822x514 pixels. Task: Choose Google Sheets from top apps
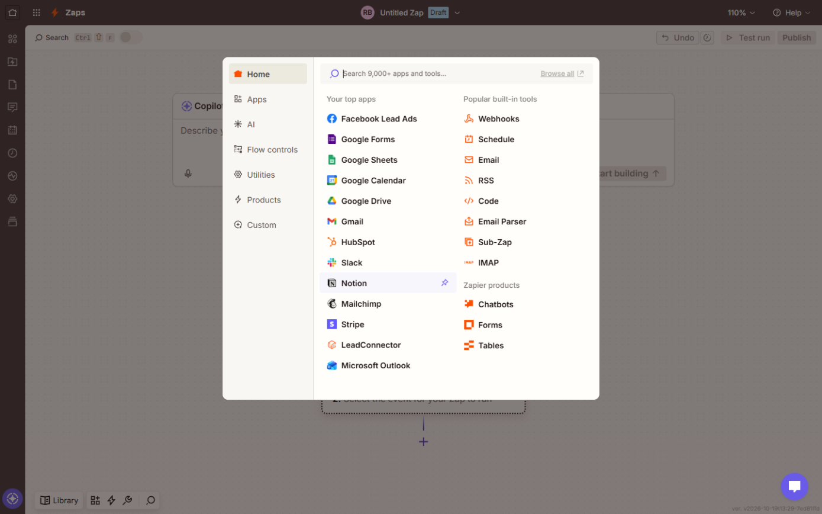388,160
